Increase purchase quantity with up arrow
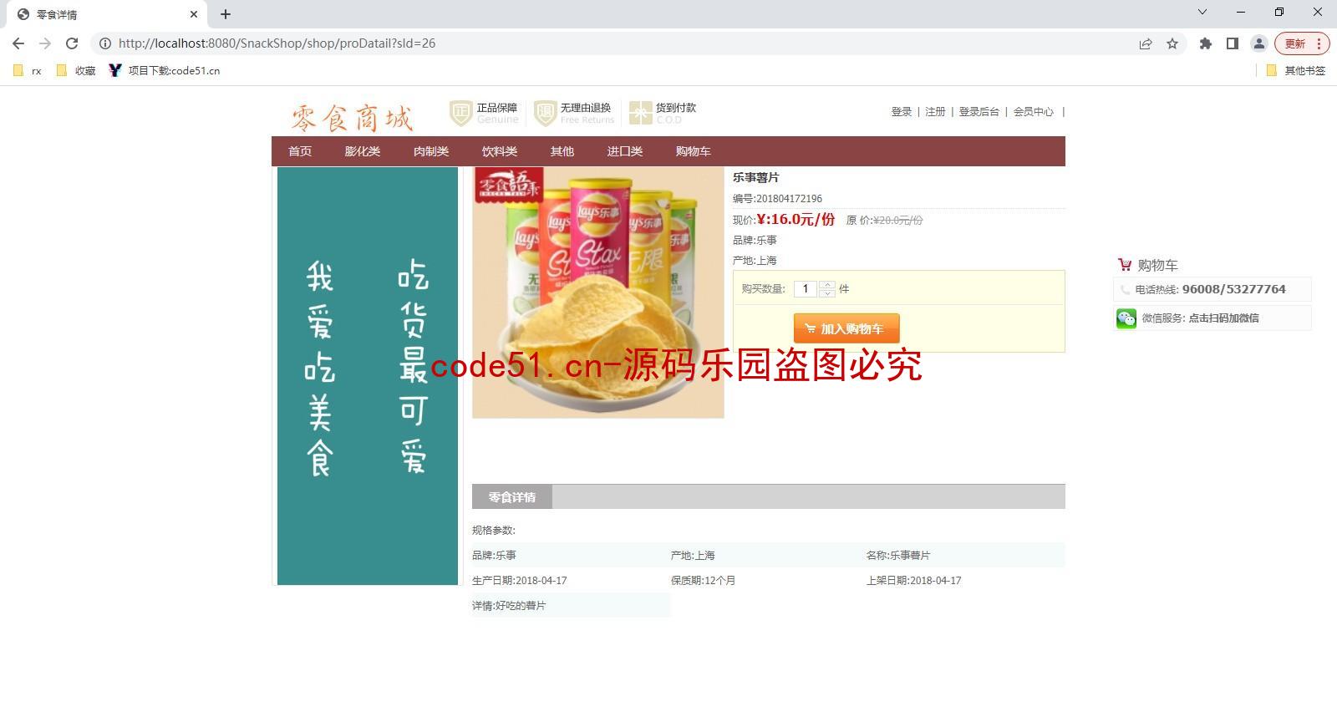1337x712 pixels. pyautogui.click(x=827, y=285)
